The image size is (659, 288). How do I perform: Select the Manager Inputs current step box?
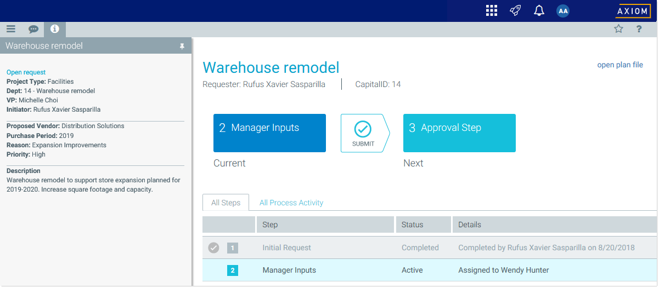point(269,133)
